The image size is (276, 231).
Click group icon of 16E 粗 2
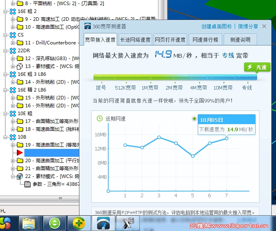13,11
